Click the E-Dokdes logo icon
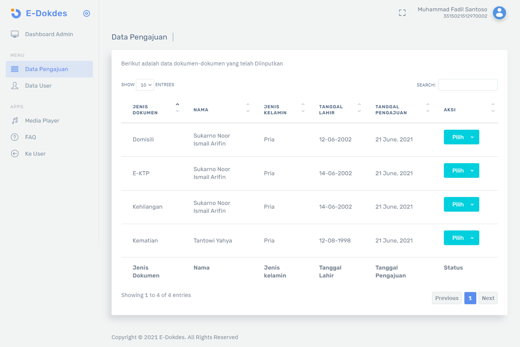Viewport: 520px width, 347px height. 16,13
